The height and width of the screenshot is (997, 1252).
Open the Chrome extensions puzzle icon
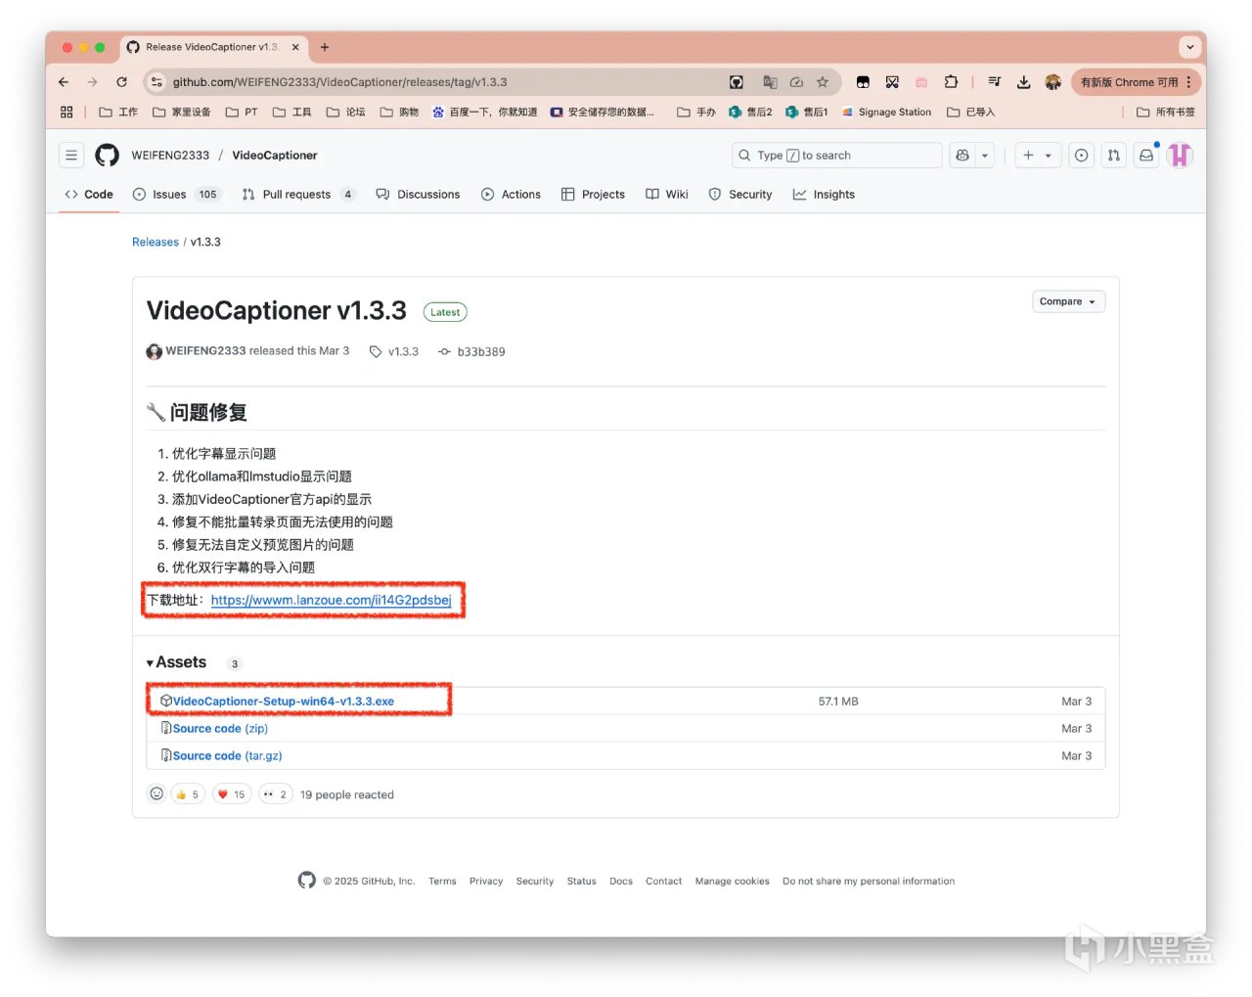tap(951, 82)
